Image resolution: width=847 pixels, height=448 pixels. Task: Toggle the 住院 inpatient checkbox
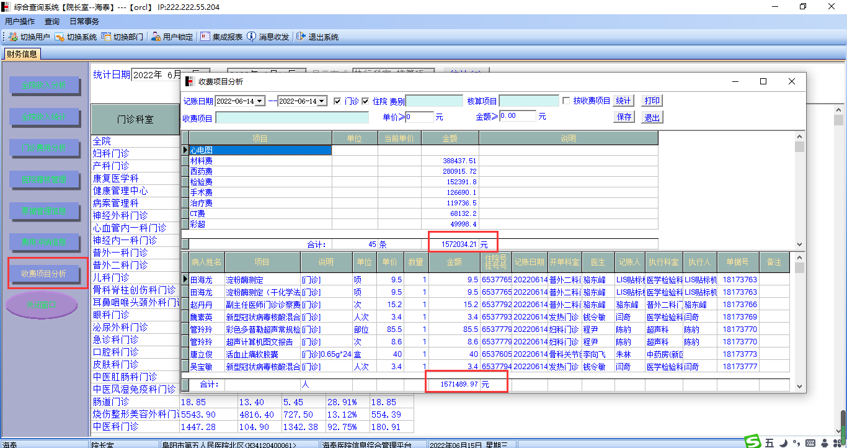[365, 101]
